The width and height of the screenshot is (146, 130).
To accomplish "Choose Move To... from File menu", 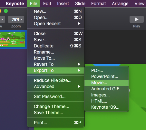I will tap(56, 58).
